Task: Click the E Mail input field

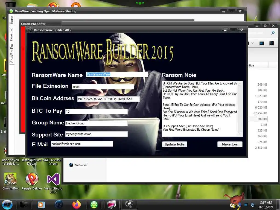Action: pyautogui.click(x=82, y=144)
